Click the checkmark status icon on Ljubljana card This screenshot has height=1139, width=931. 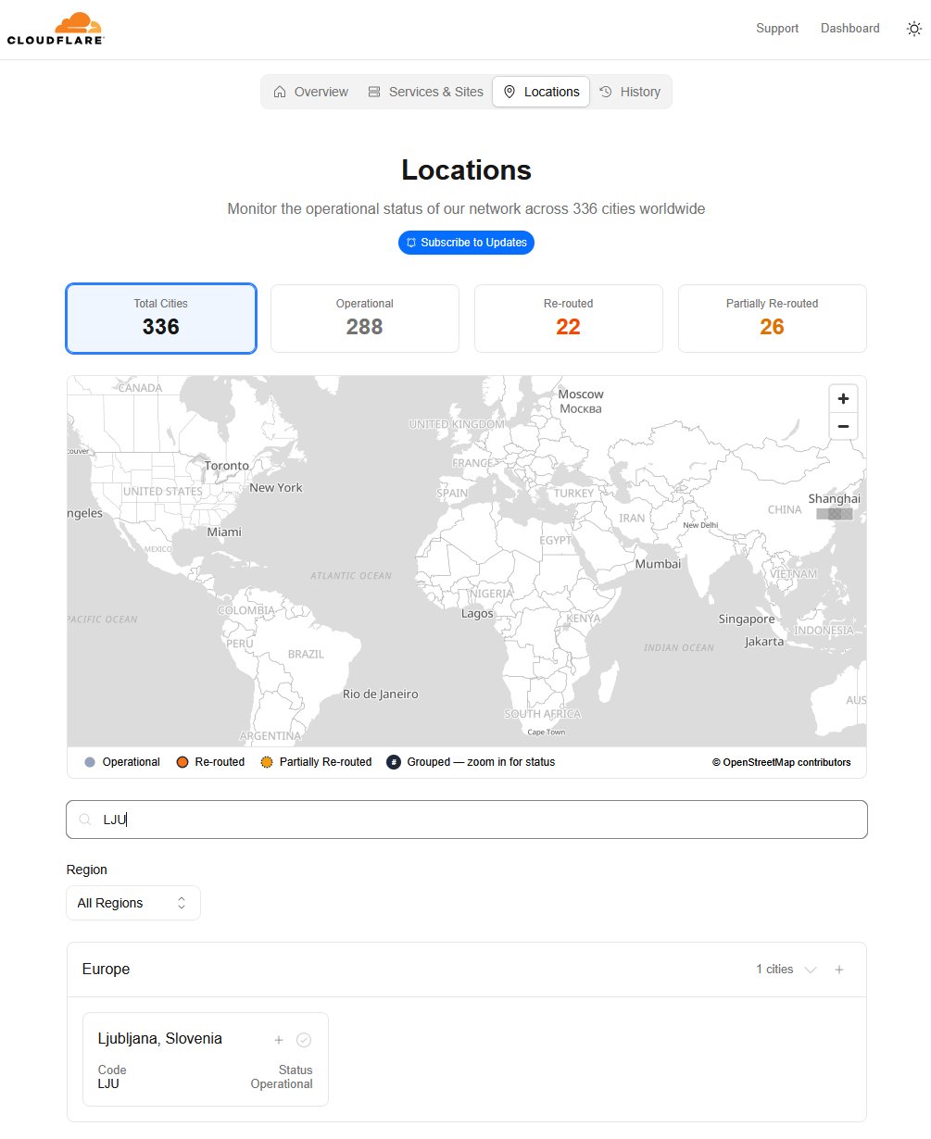point(304,1040)
